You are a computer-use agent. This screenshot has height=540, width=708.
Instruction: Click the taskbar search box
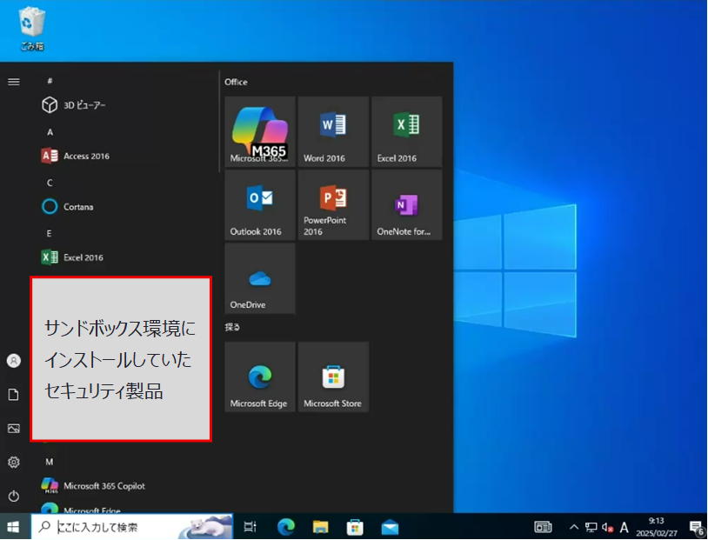(x=132, y=527)
